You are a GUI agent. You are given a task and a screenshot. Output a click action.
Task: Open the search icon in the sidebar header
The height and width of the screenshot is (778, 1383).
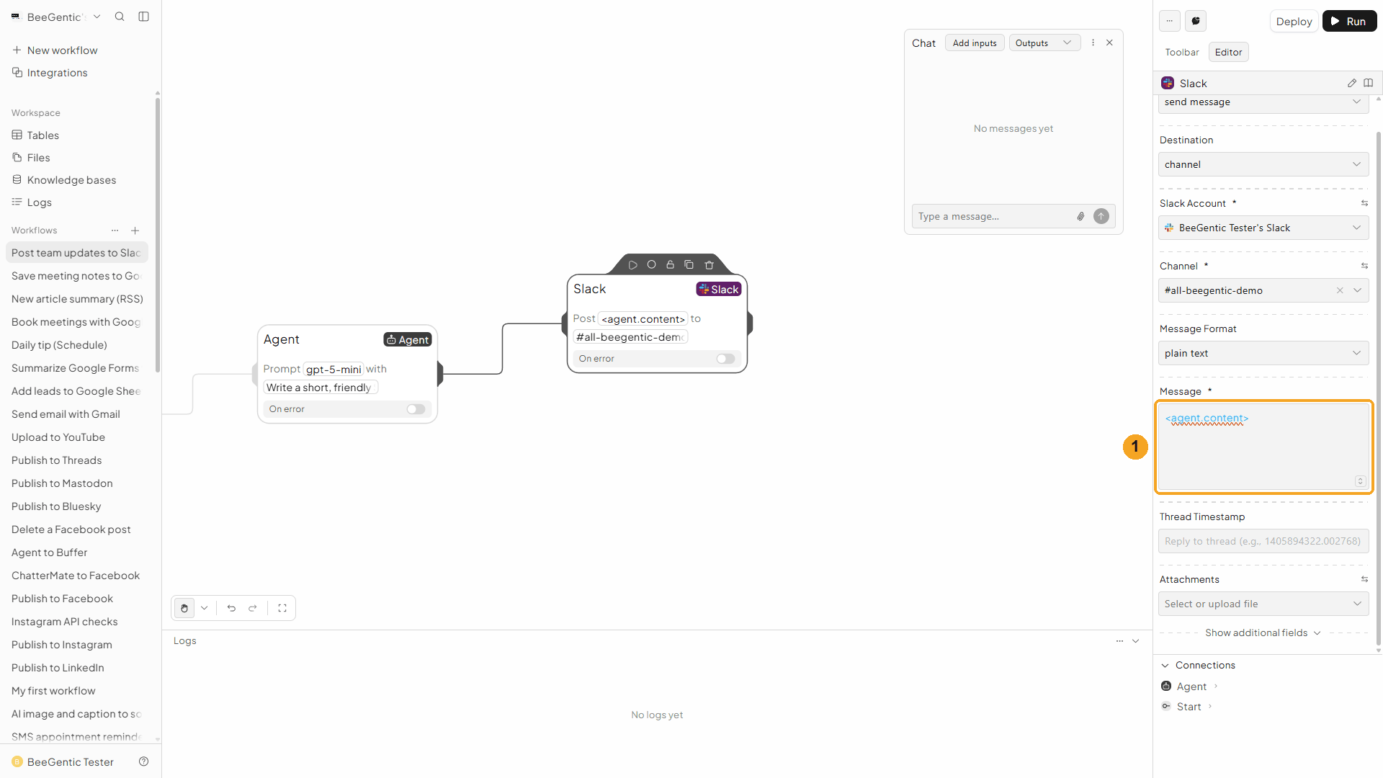point(120,17)
